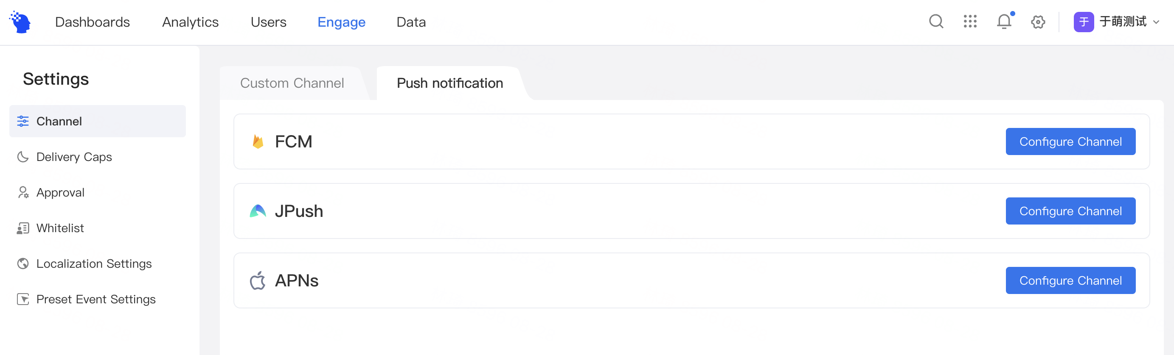Screen dimensions: 1174x355
Task: Open the settings gear icon
Action: click(1038, 22)
